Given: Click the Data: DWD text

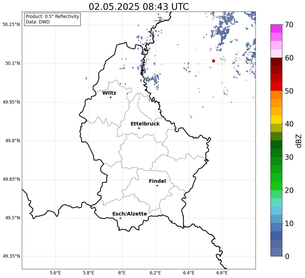Looking at the screenshot, I should 38,22.
